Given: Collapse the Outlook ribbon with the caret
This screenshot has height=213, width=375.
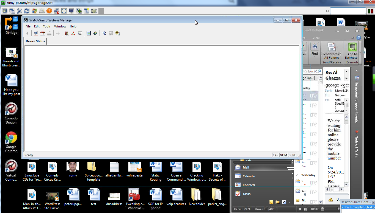Looking at the screenshot, I should click(353, 38).
